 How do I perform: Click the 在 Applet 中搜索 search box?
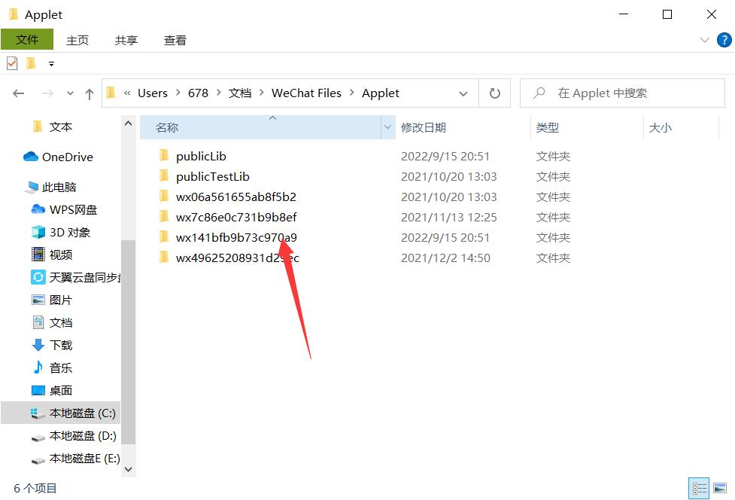click(x=622, y=93)
